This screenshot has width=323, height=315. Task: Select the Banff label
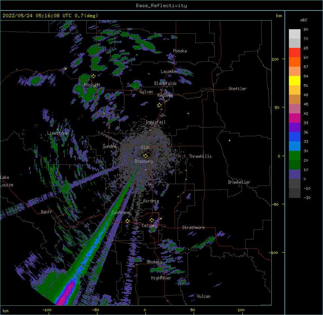click(46, 212)
